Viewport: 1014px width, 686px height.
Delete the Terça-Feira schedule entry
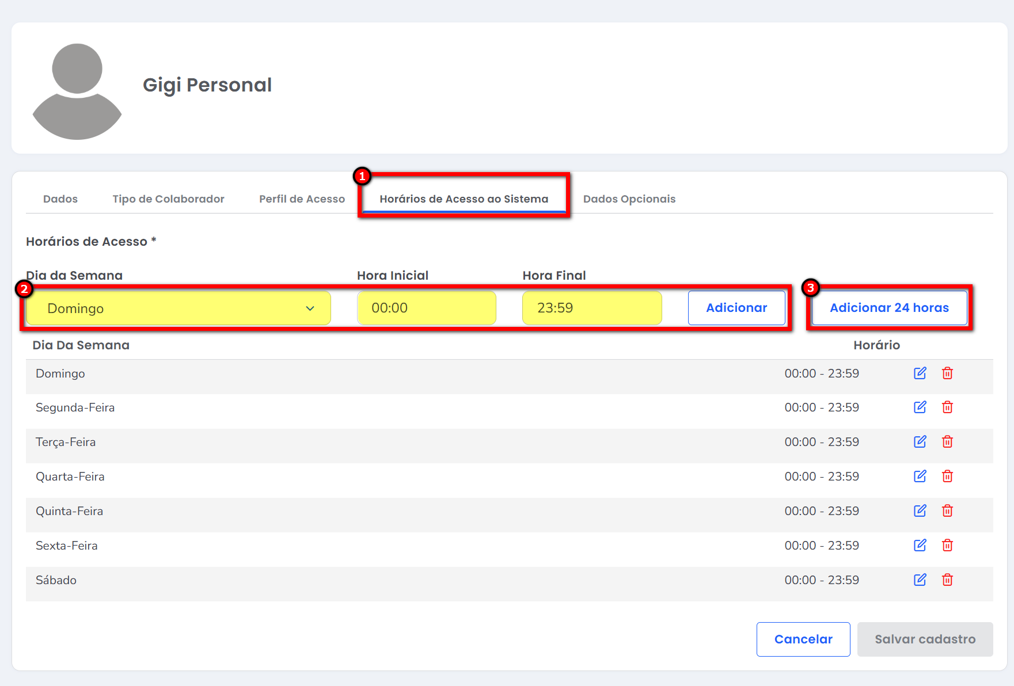click(947, 442)
